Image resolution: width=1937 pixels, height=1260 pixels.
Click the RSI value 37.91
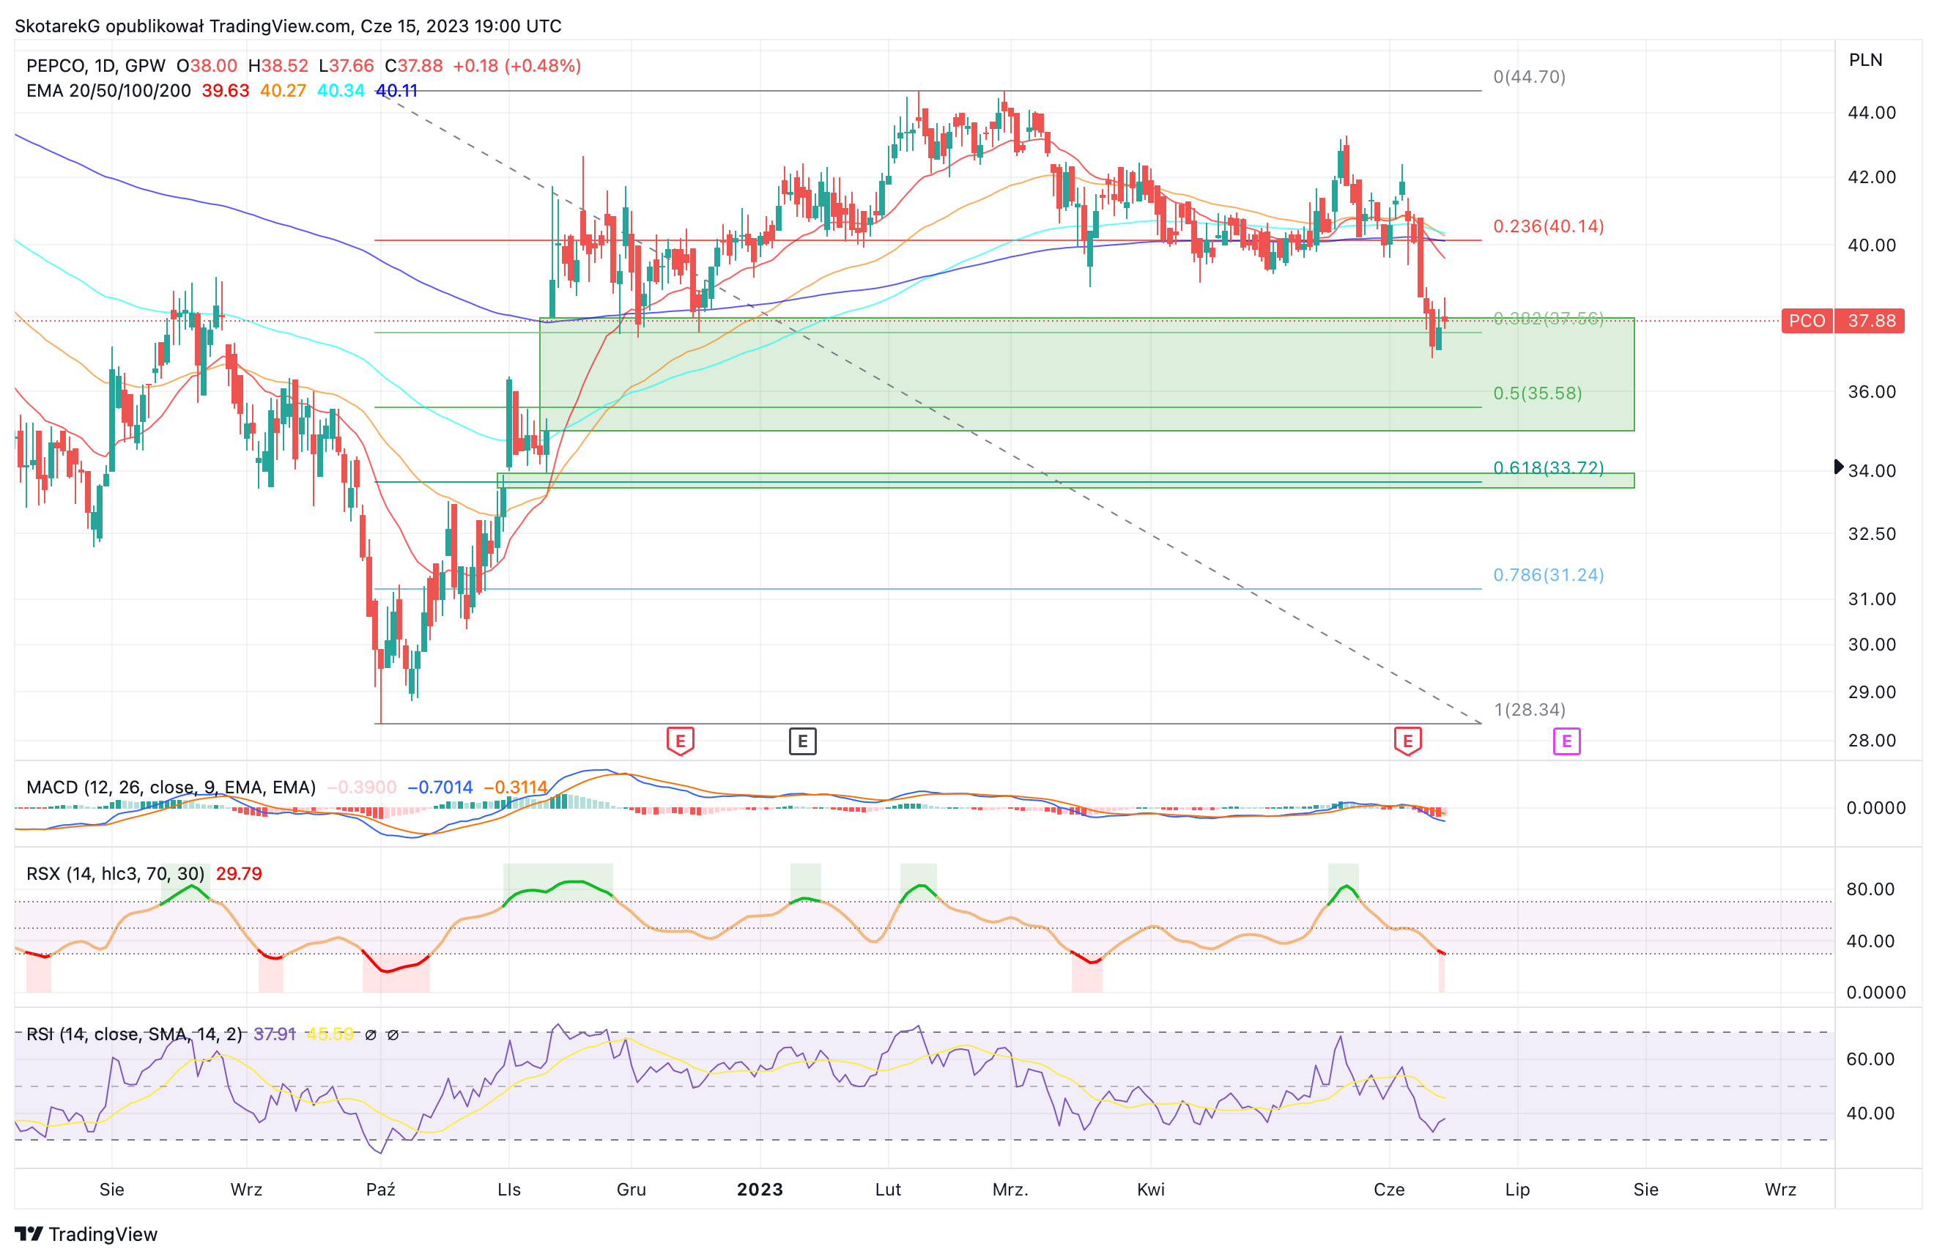[275, 1034]
